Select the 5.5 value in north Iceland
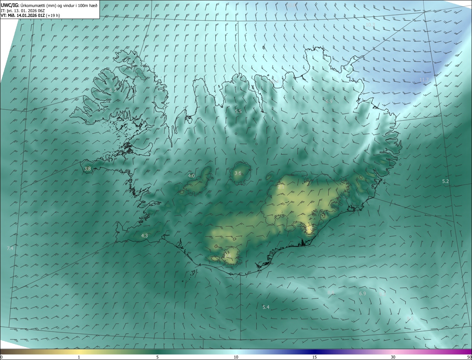This screenshot has width=472, height=360. click(238, 111)
